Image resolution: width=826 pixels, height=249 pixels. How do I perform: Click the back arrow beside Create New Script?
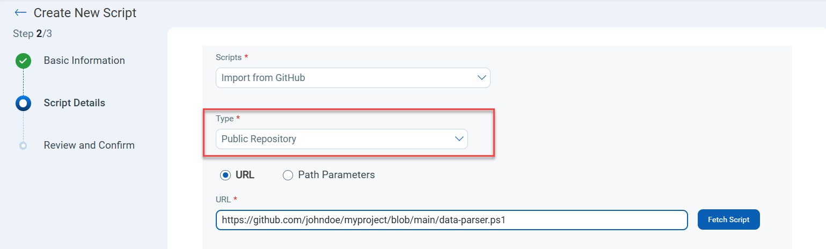20,12
